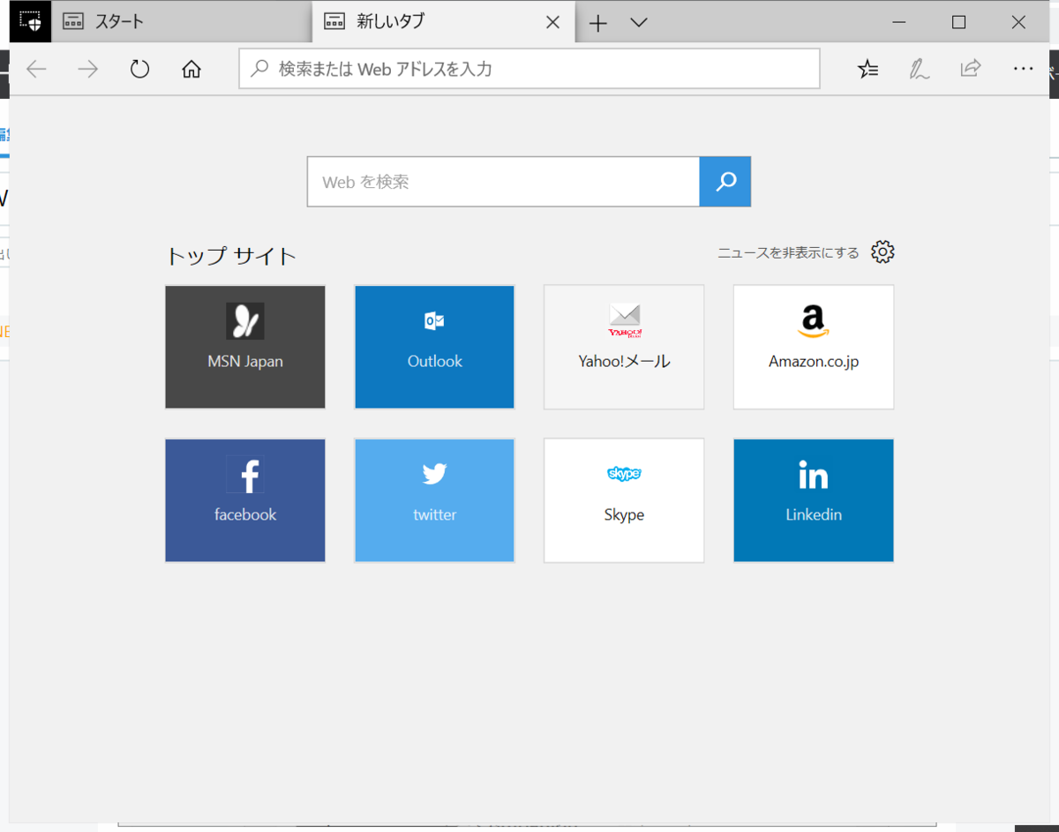The image size is (1059, 832).
Task: Click the Web を検索 search box
Action: 503,182
